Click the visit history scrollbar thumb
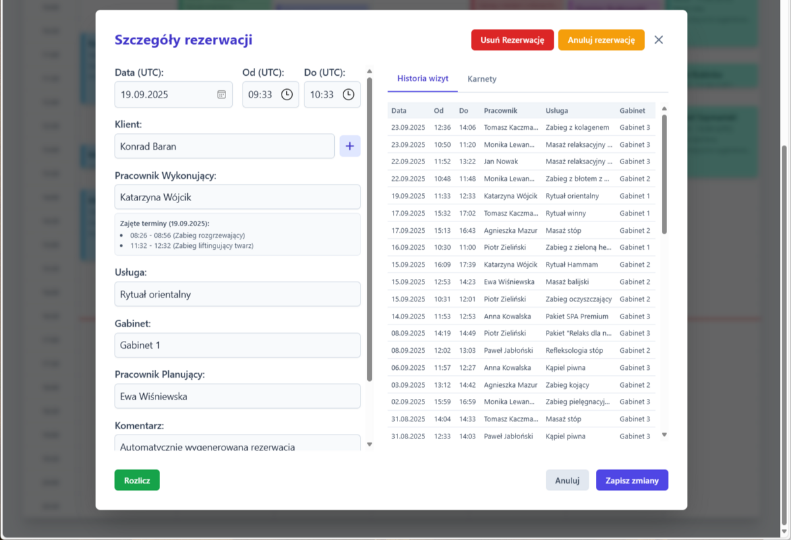Image resolution: width=791 pixels, height=540 pixels. tap(664, 174)
